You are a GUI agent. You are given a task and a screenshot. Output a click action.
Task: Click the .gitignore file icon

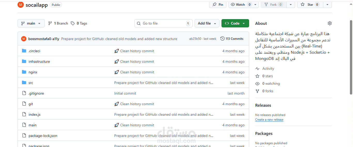[24, 93]
